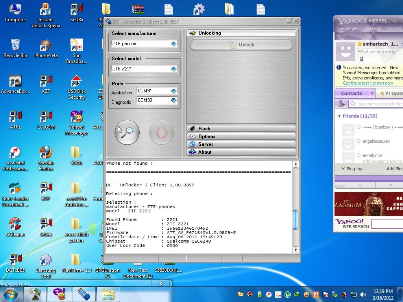403x302 pixels.
Task: Expand the Options section
Action: tap(241, 136)
